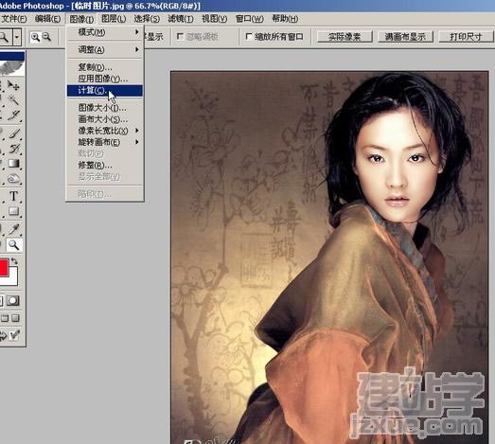Click the 满画布显示 button

click(x=405, y=37)
